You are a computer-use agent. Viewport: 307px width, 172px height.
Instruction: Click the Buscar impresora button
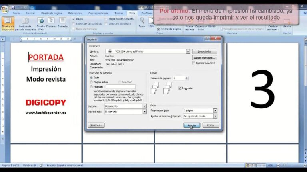coord(205,57)
